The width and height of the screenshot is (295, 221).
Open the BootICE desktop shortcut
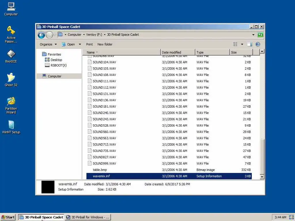[11, 56]
